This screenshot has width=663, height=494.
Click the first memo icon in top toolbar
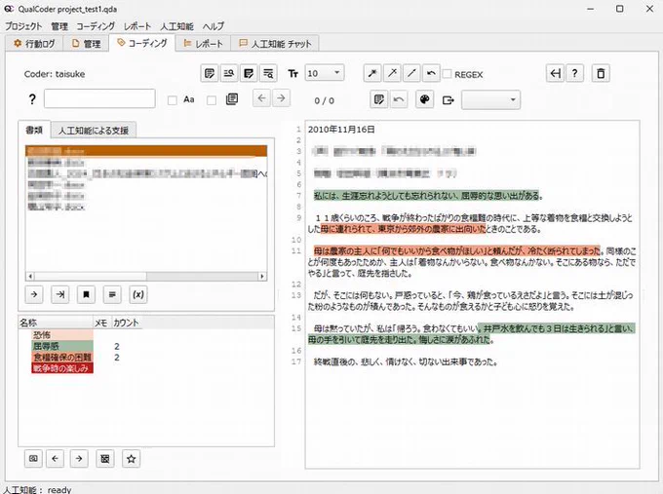(210, 73)
